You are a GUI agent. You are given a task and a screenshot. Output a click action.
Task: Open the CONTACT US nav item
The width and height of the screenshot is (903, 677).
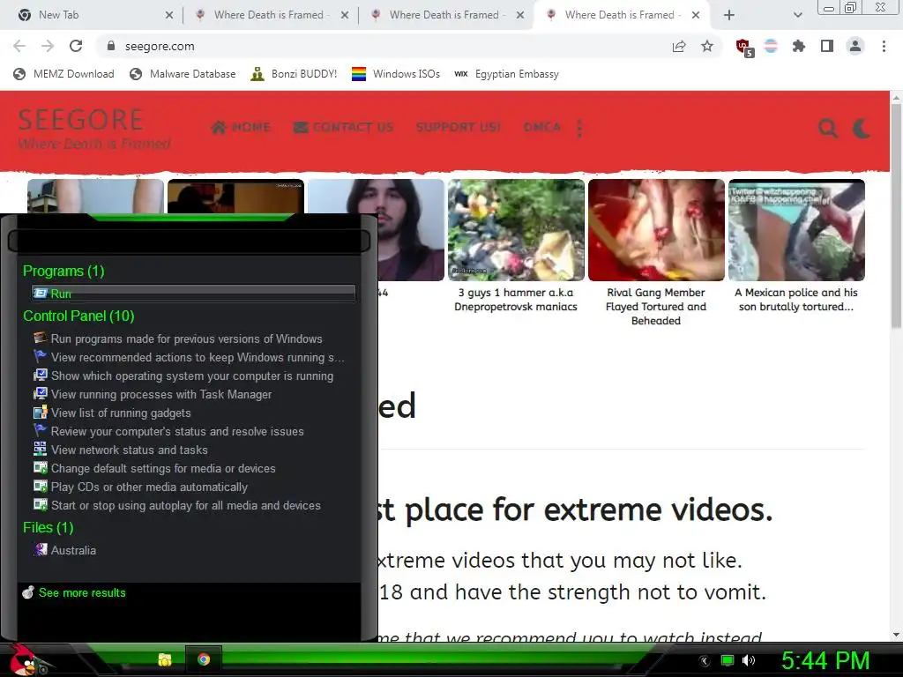pos(343,127)
